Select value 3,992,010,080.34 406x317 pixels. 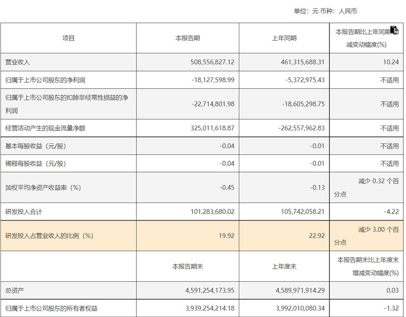(x=300, y=308)
